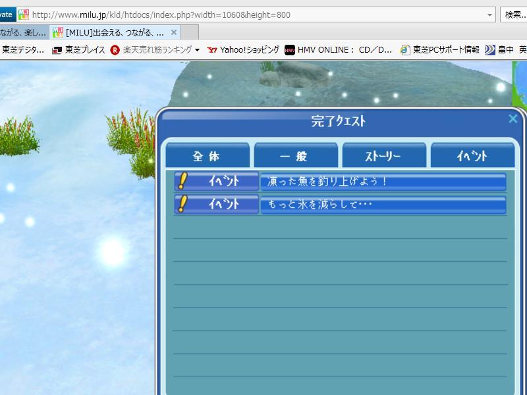Click the MILU site icon in address bar
Image resolution: width=527 pixels, height=395 pixels.
coord(24,14)
